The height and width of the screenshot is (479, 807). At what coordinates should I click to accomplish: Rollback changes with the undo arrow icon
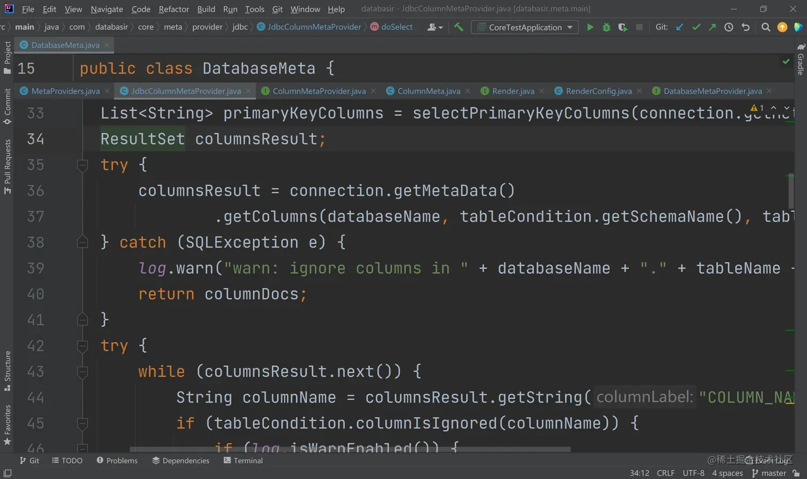coord(746,27)
